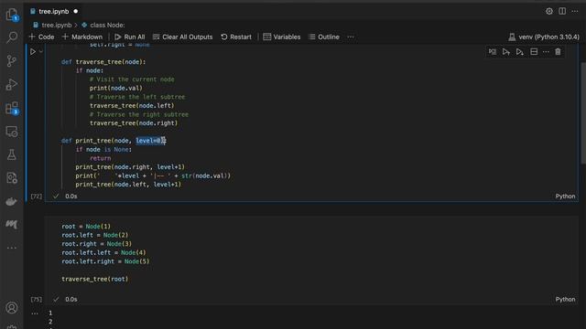Open editor More Actions menu
586x329 pixels.
pos(575,11)
